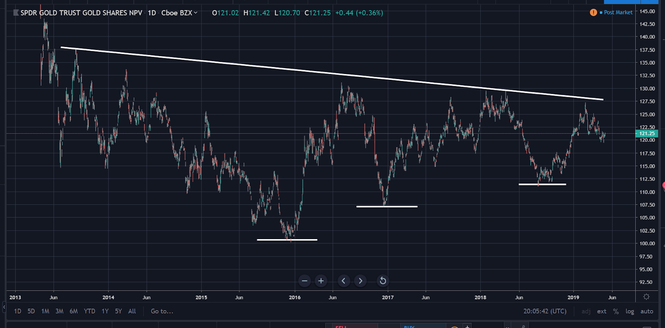Viewport: 665px width, 328px height.
Task: Select the 5Y time range
Action: pos(118,311)
